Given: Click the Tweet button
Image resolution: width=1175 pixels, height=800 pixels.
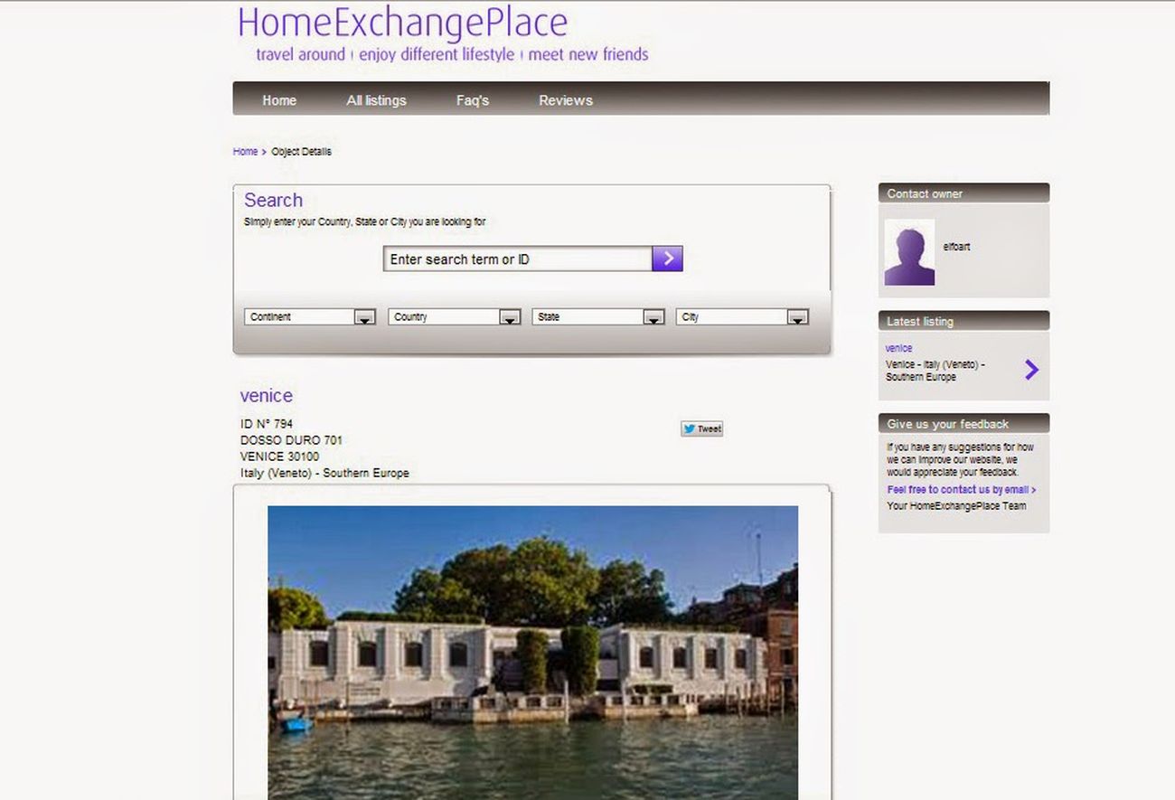Looking at the screenshot, I should click(x=702, y=428).
